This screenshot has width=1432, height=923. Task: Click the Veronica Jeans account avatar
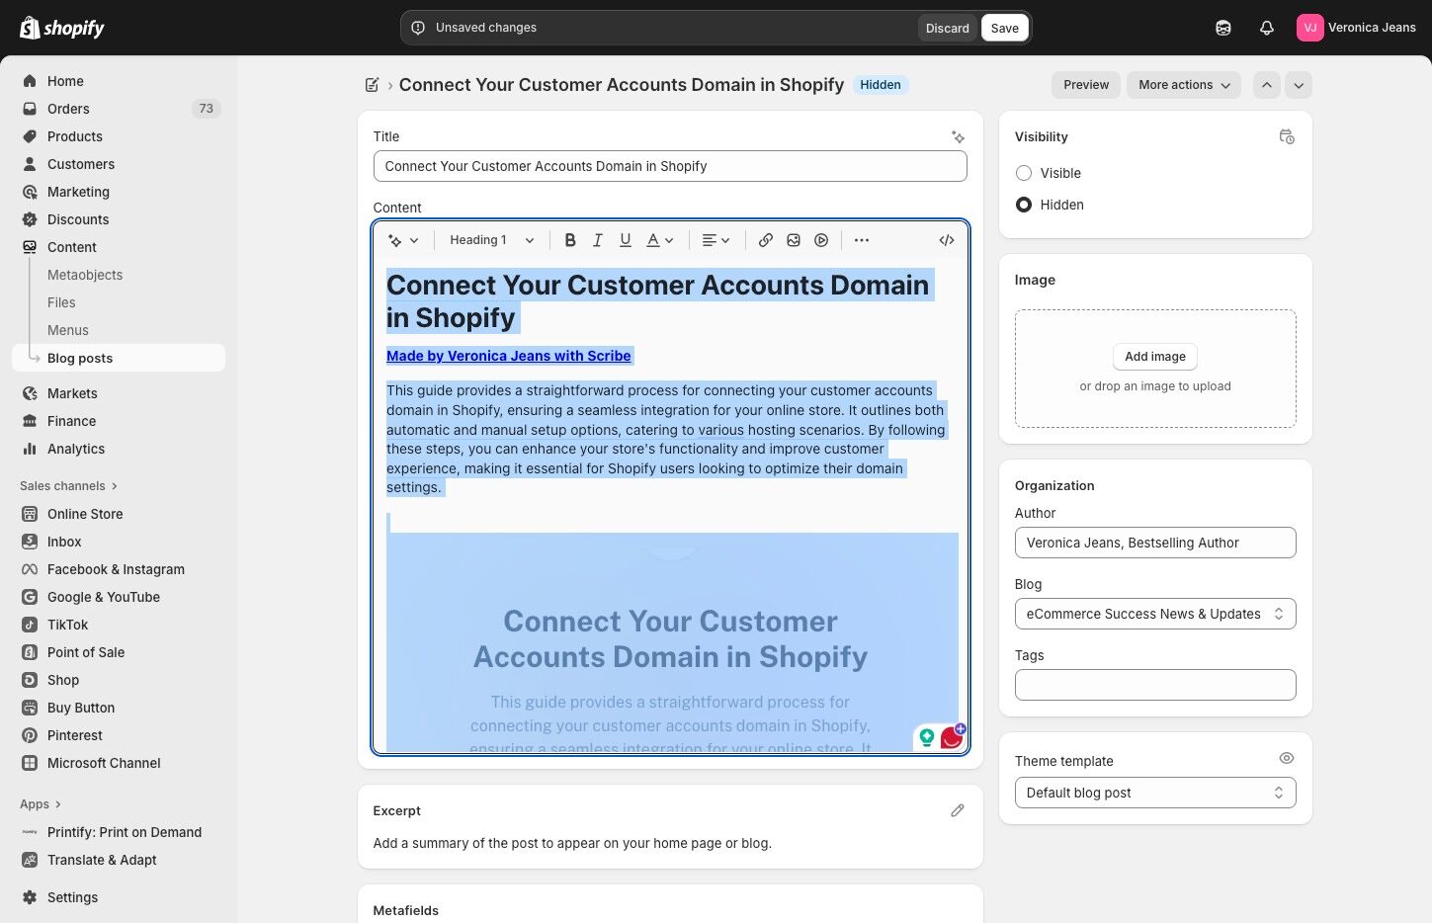tap(1309, 28)
